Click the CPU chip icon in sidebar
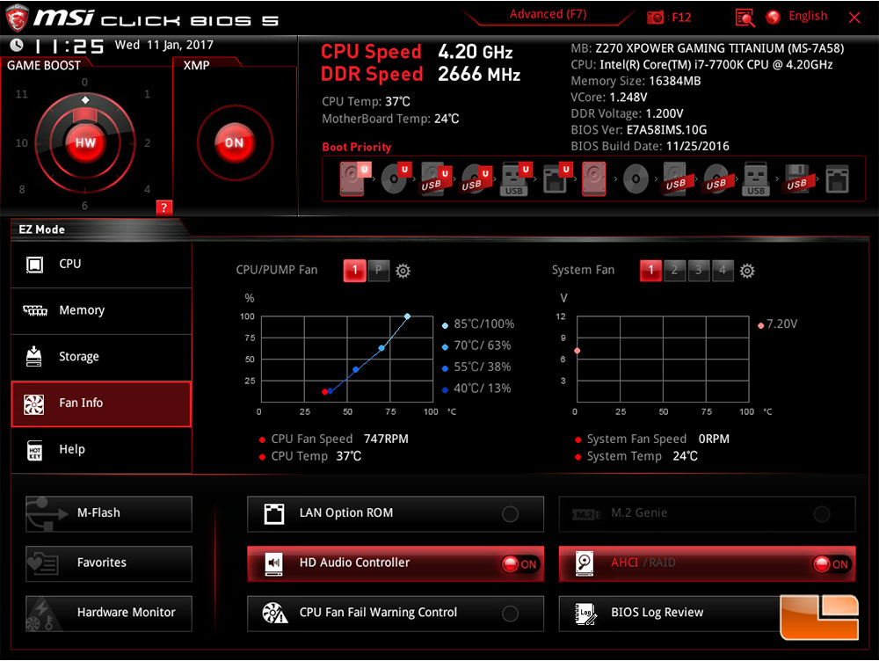The width and height of the screenshot is (879, 661). (x=35, y=264)
